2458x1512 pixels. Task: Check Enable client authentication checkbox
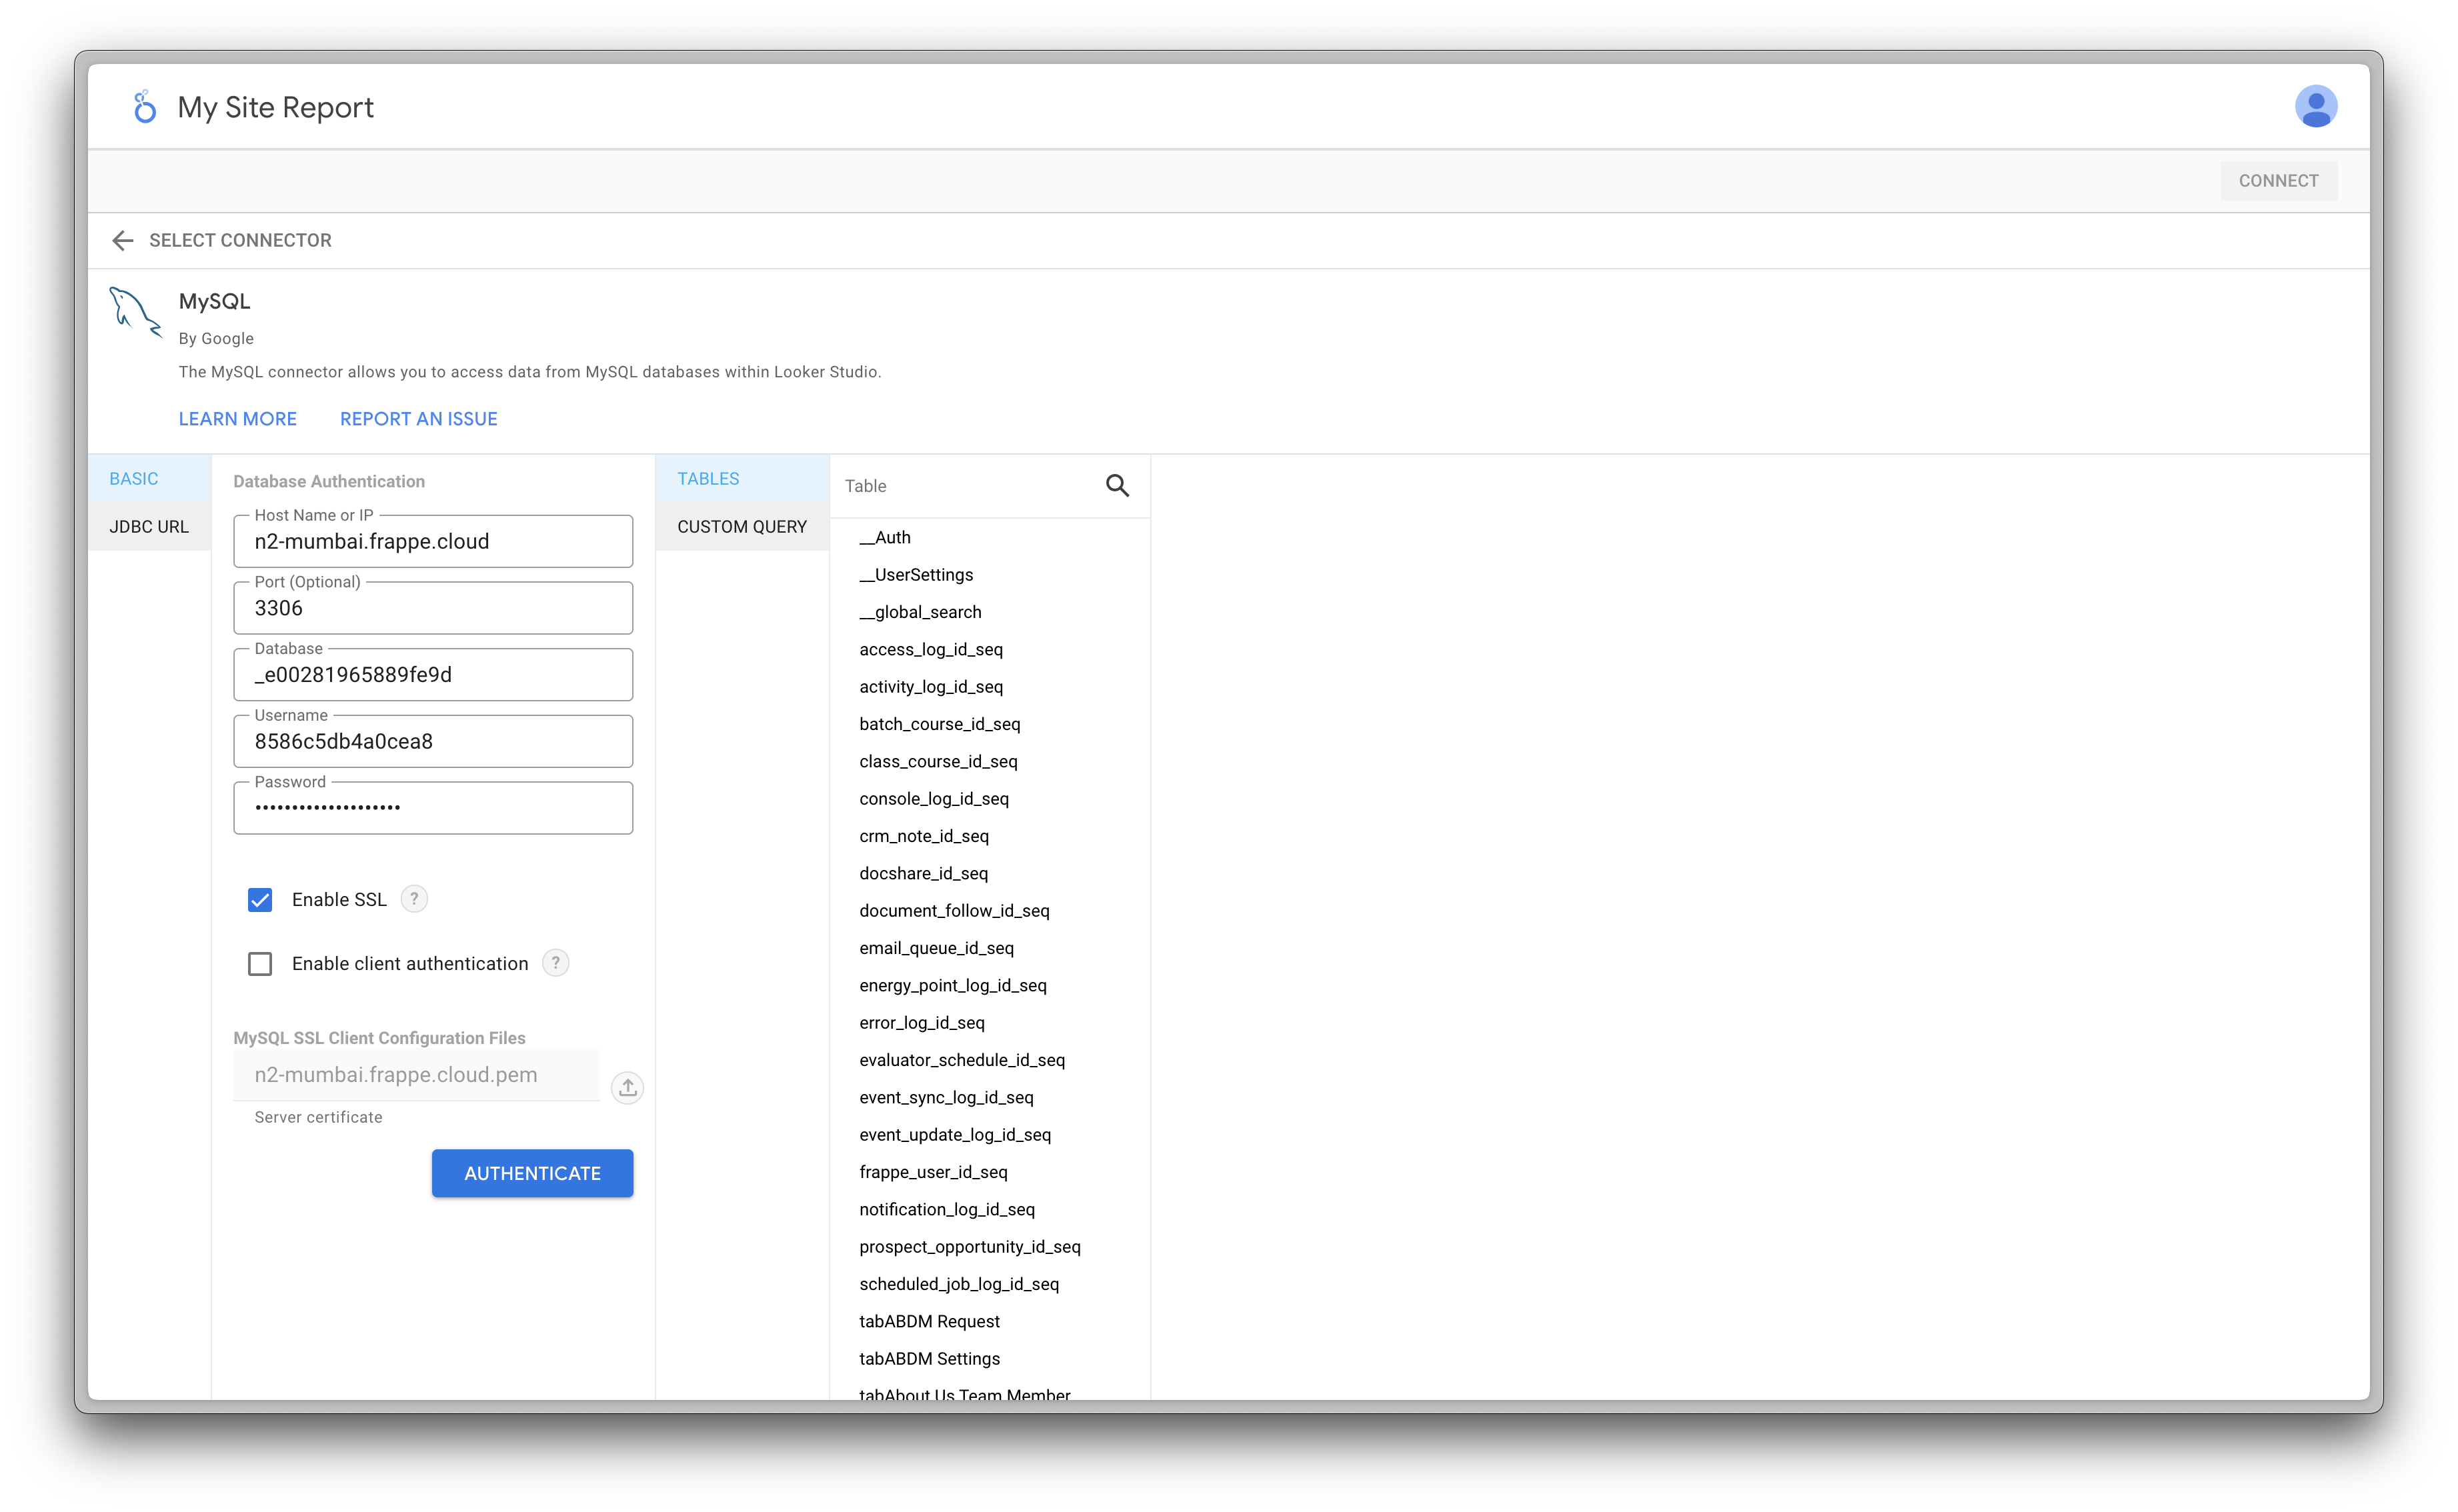(x=260, y=964)
